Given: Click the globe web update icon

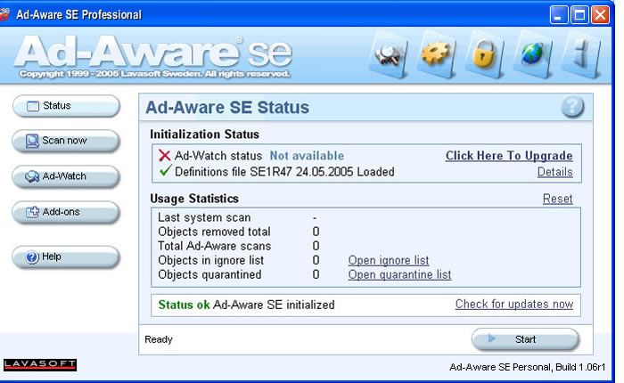Looking at the screenshot, I should (x=530, y=55).
